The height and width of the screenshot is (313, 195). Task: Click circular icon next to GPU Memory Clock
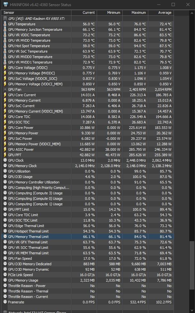coord(5,166)
